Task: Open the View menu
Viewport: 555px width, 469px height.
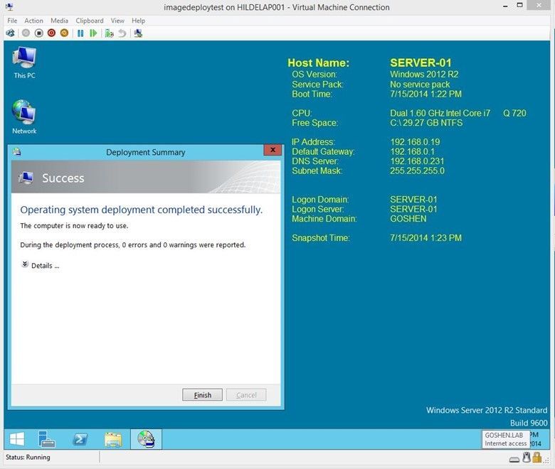Action: click(117, 21)
